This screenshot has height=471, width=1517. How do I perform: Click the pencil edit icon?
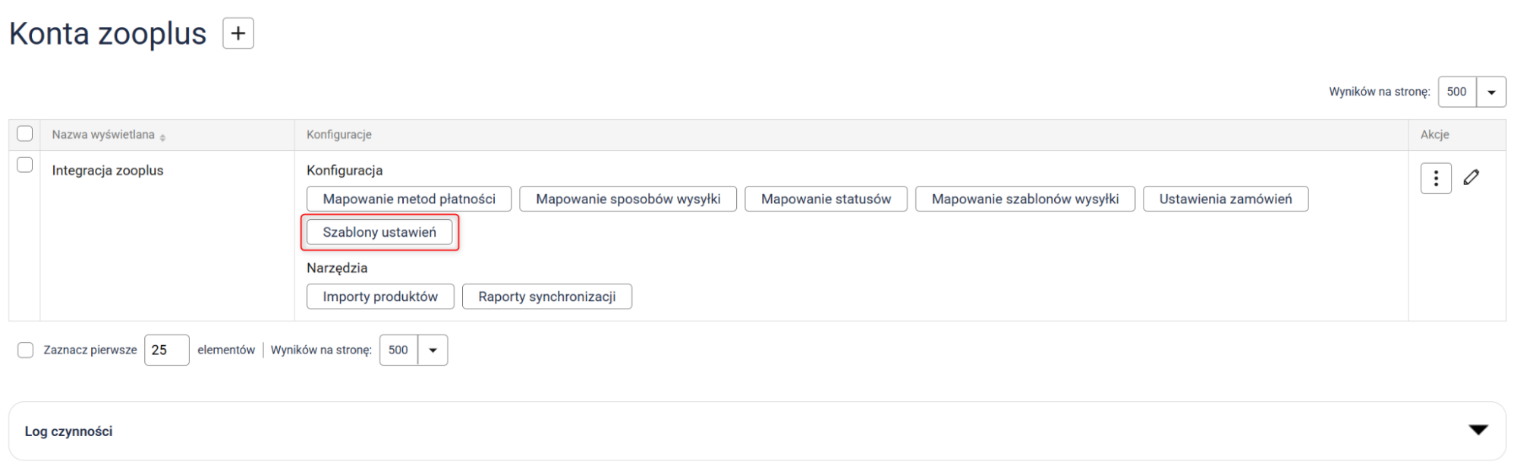pyautogui.click(x=1471, y=177)
